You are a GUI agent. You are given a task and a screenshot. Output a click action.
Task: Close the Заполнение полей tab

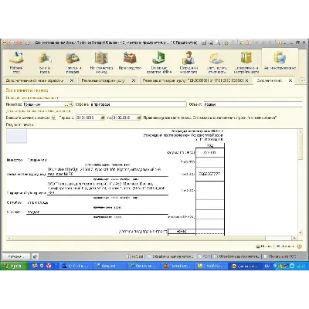coord(290,80)
